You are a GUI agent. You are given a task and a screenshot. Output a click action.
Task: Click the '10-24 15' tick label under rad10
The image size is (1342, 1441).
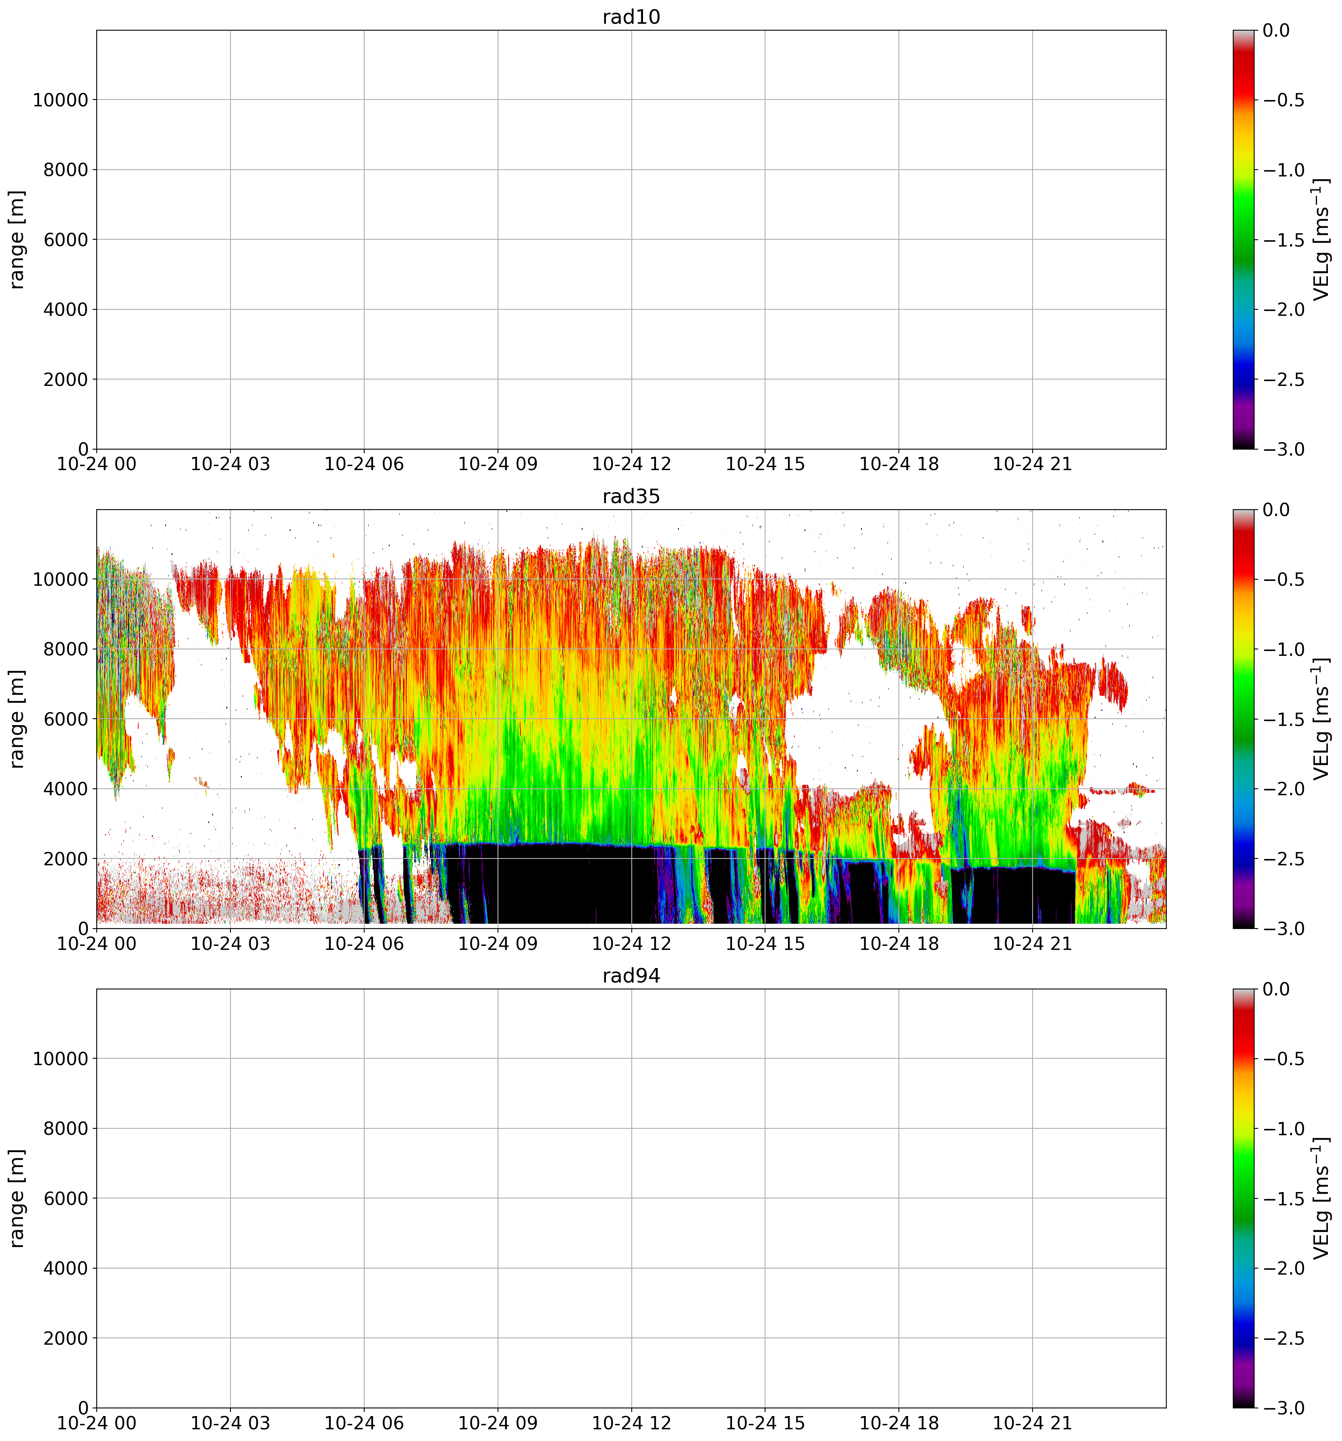pyautogui.click(x=765, y=464)
